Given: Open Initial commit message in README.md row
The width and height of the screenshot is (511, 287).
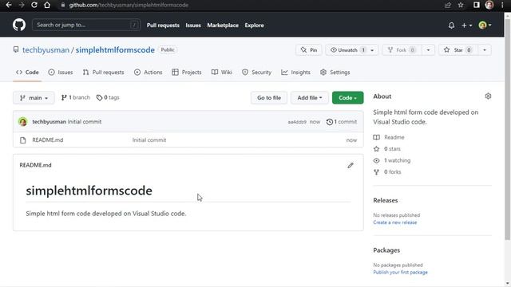Looking at the screenshot, I should pyautogui.click(x=149, y=140).
